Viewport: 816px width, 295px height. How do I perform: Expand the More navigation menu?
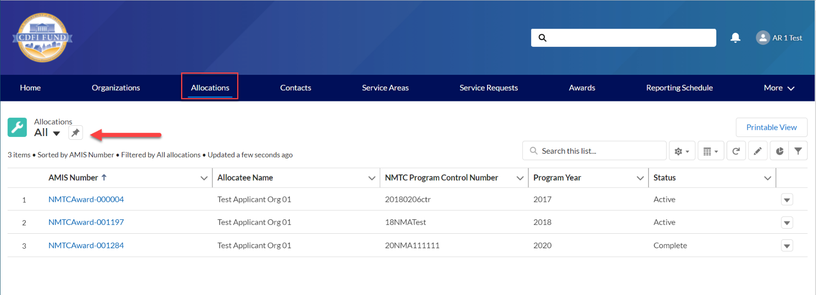coord(779,88)
